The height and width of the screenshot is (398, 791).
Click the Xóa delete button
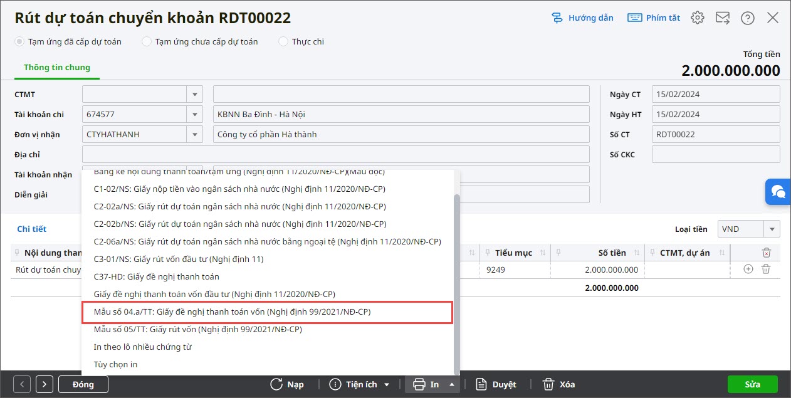click(558, 384)
